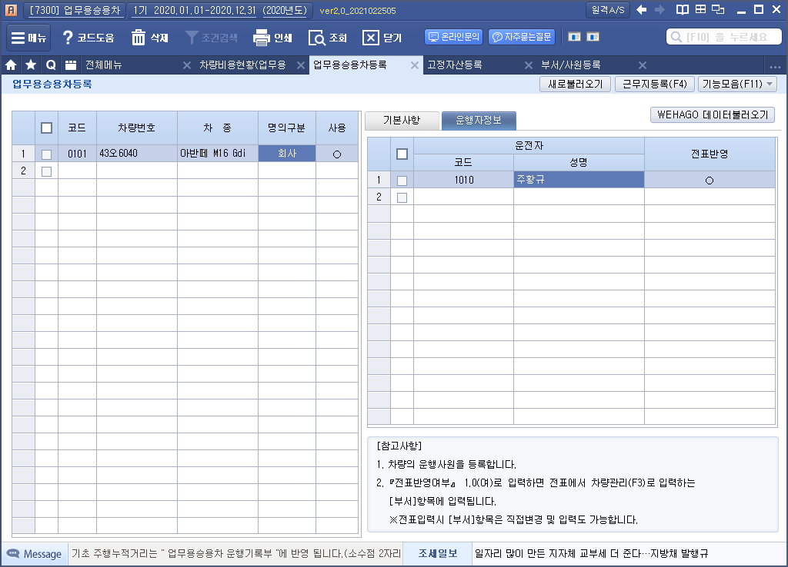This screenshot has width=788, height=567.
Task: Close the 전체메뉴 tab
Action: point(186,65)
